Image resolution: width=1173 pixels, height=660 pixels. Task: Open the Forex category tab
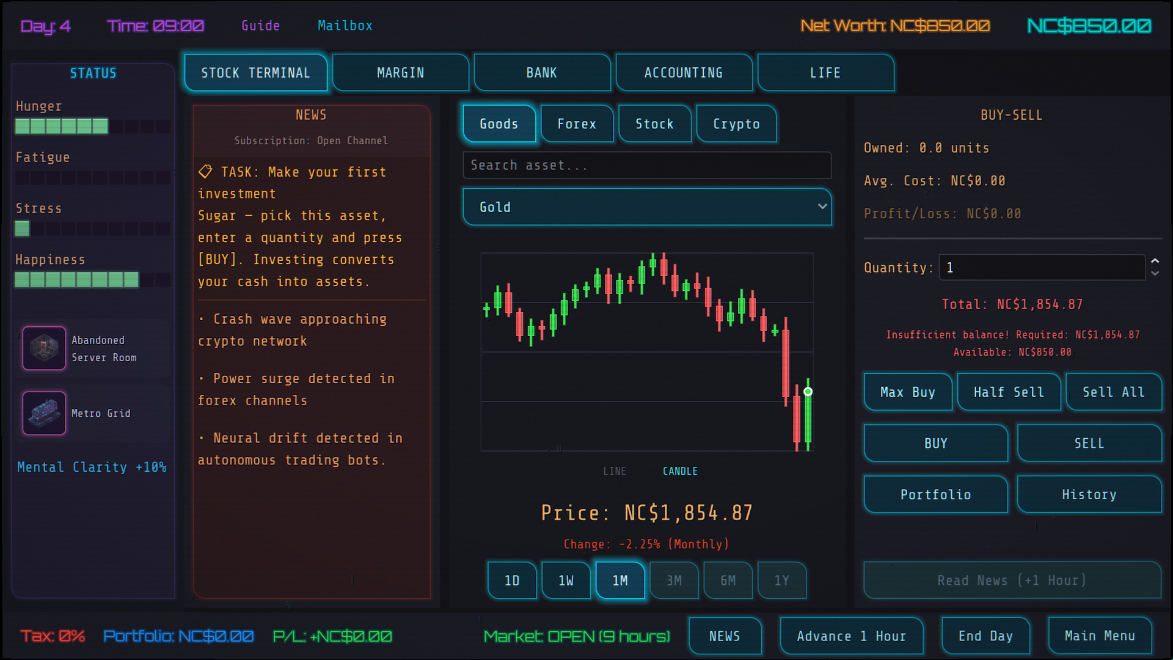click(577, 124)
